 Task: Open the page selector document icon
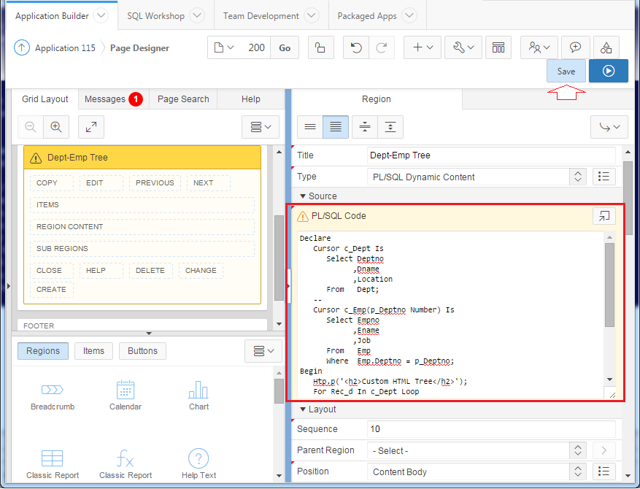click(x=224, y=47)
